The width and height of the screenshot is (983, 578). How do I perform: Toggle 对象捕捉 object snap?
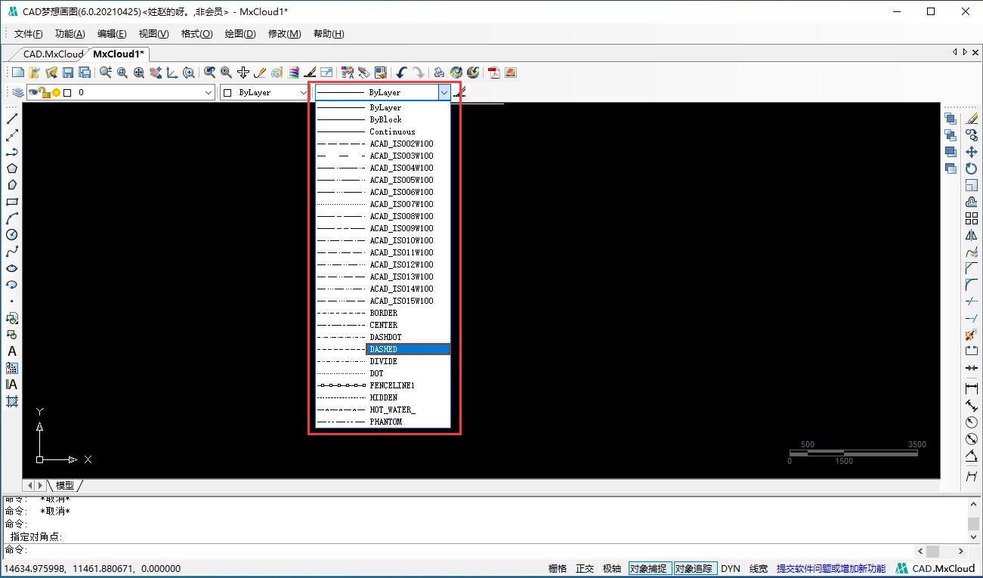point(649,568)
